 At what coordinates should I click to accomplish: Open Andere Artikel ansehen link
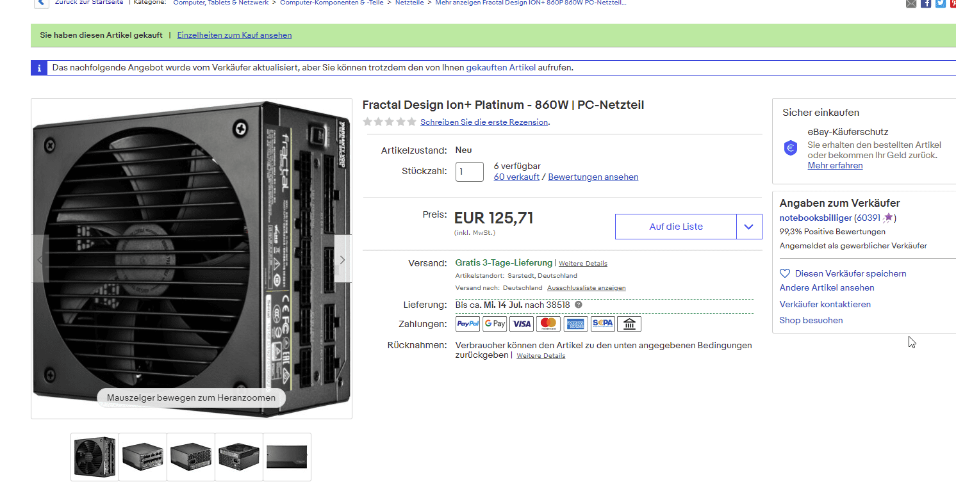827,287
